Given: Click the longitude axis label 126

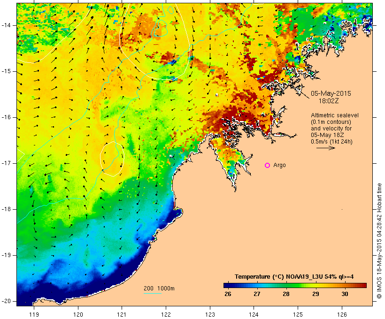Looking at the screenshot, I should pyautogui.click(x=342, y=314).
